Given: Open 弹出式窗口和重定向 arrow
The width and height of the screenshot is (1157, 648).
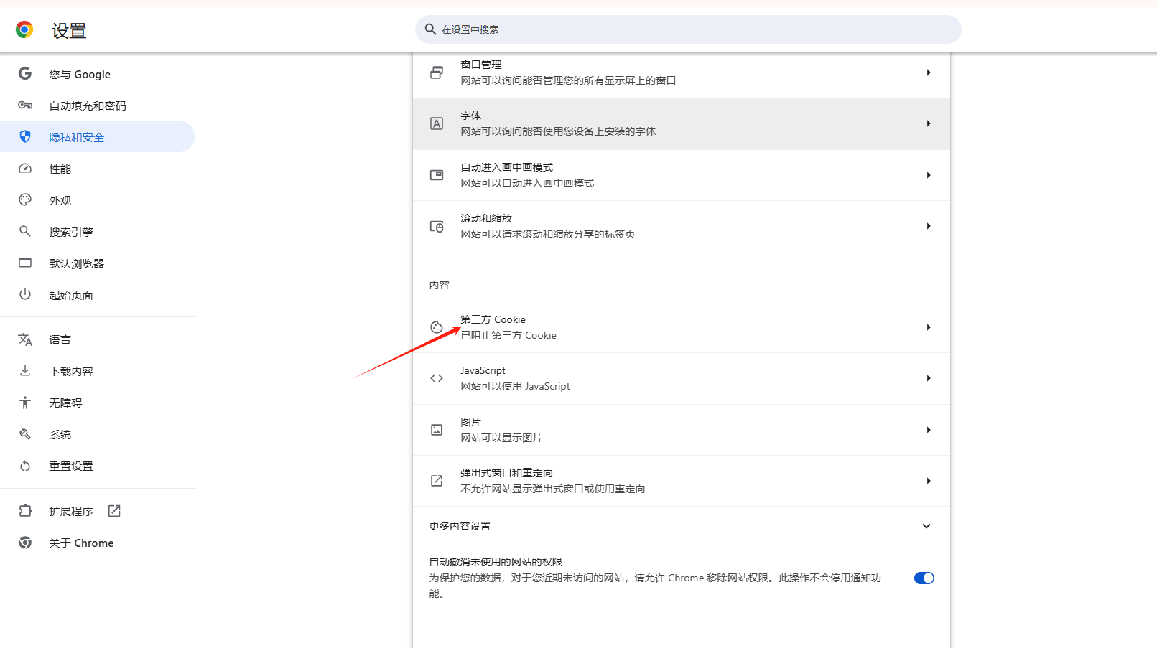Looking at the screenshot, I should click(929, 481).
